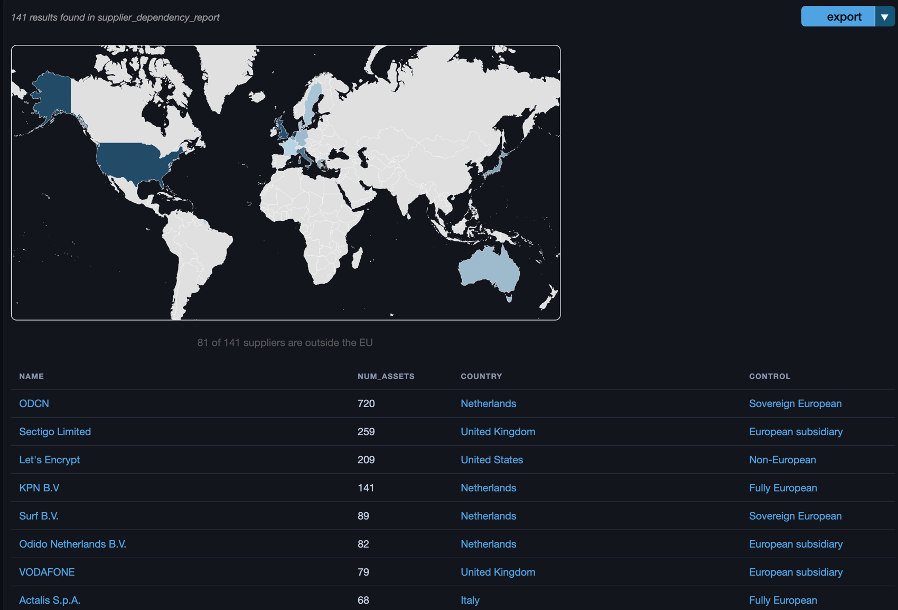Sort by the CONTROL column header
Image resolution: width=898 pixels, height=610 pixels.
770,376
